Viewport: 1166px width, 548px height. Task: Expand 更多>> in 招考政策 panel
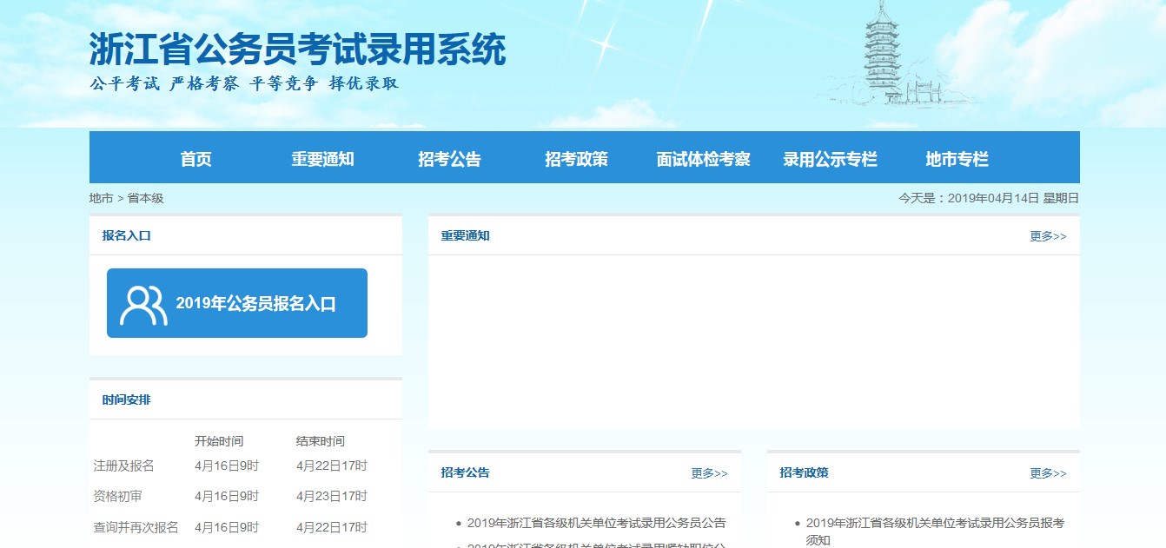pos(1048,473)
